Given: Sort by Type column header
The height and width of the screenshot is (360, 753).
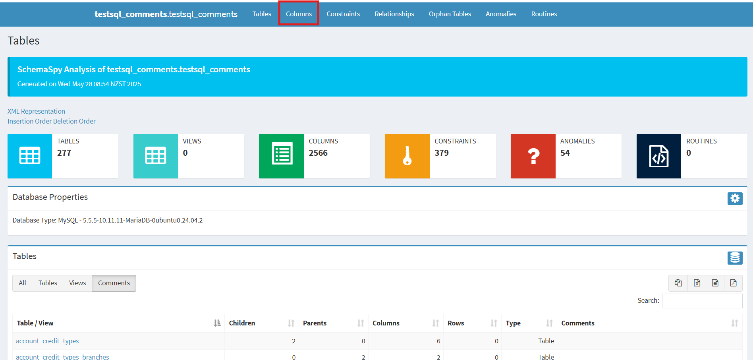Looking at the screenshot, I should pos(529,323).
